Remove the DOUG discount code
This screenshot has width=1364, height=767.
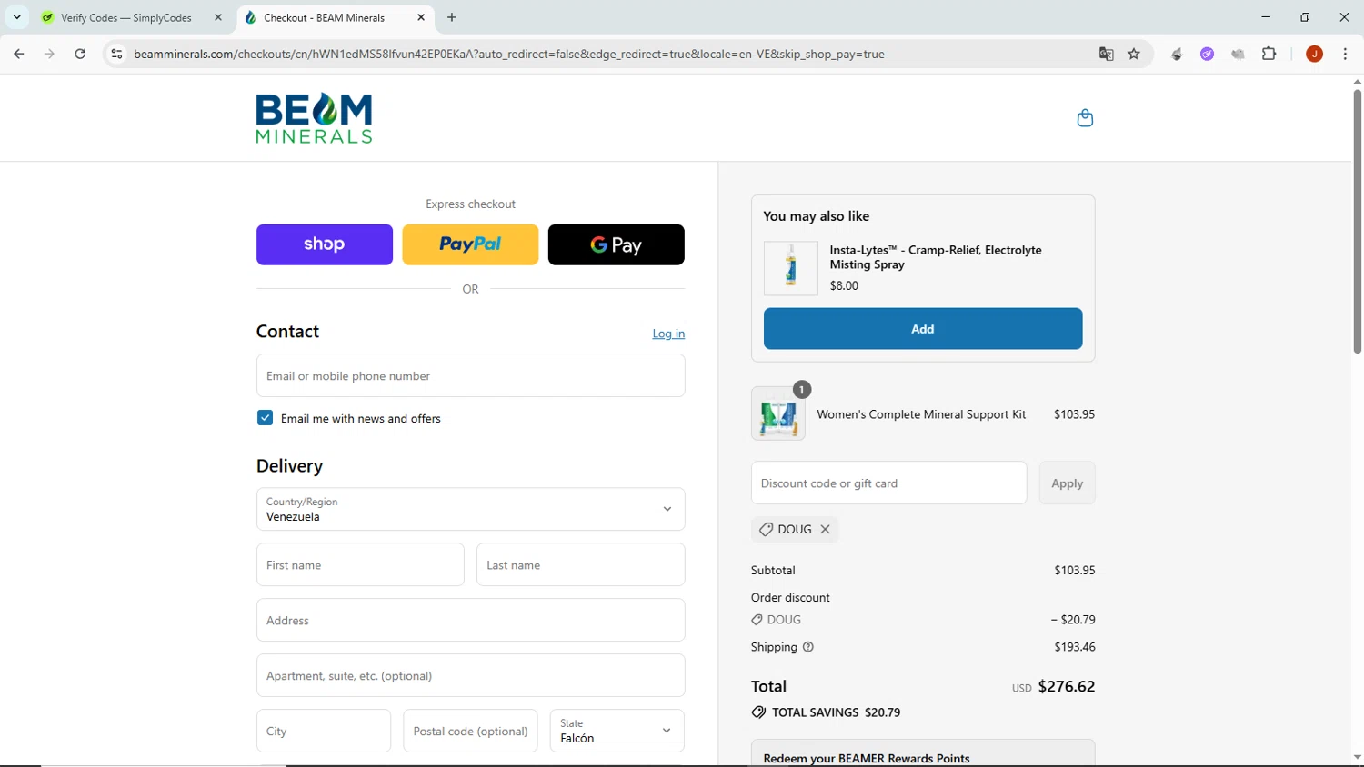[x=826, y=529]
